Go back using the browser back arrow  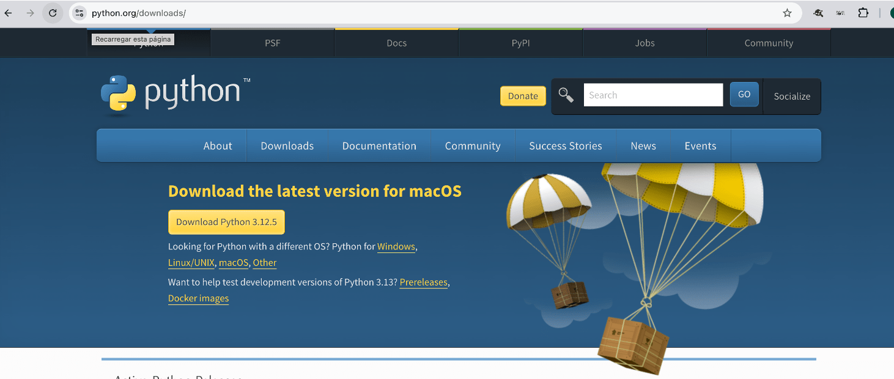tap(8, 13)
